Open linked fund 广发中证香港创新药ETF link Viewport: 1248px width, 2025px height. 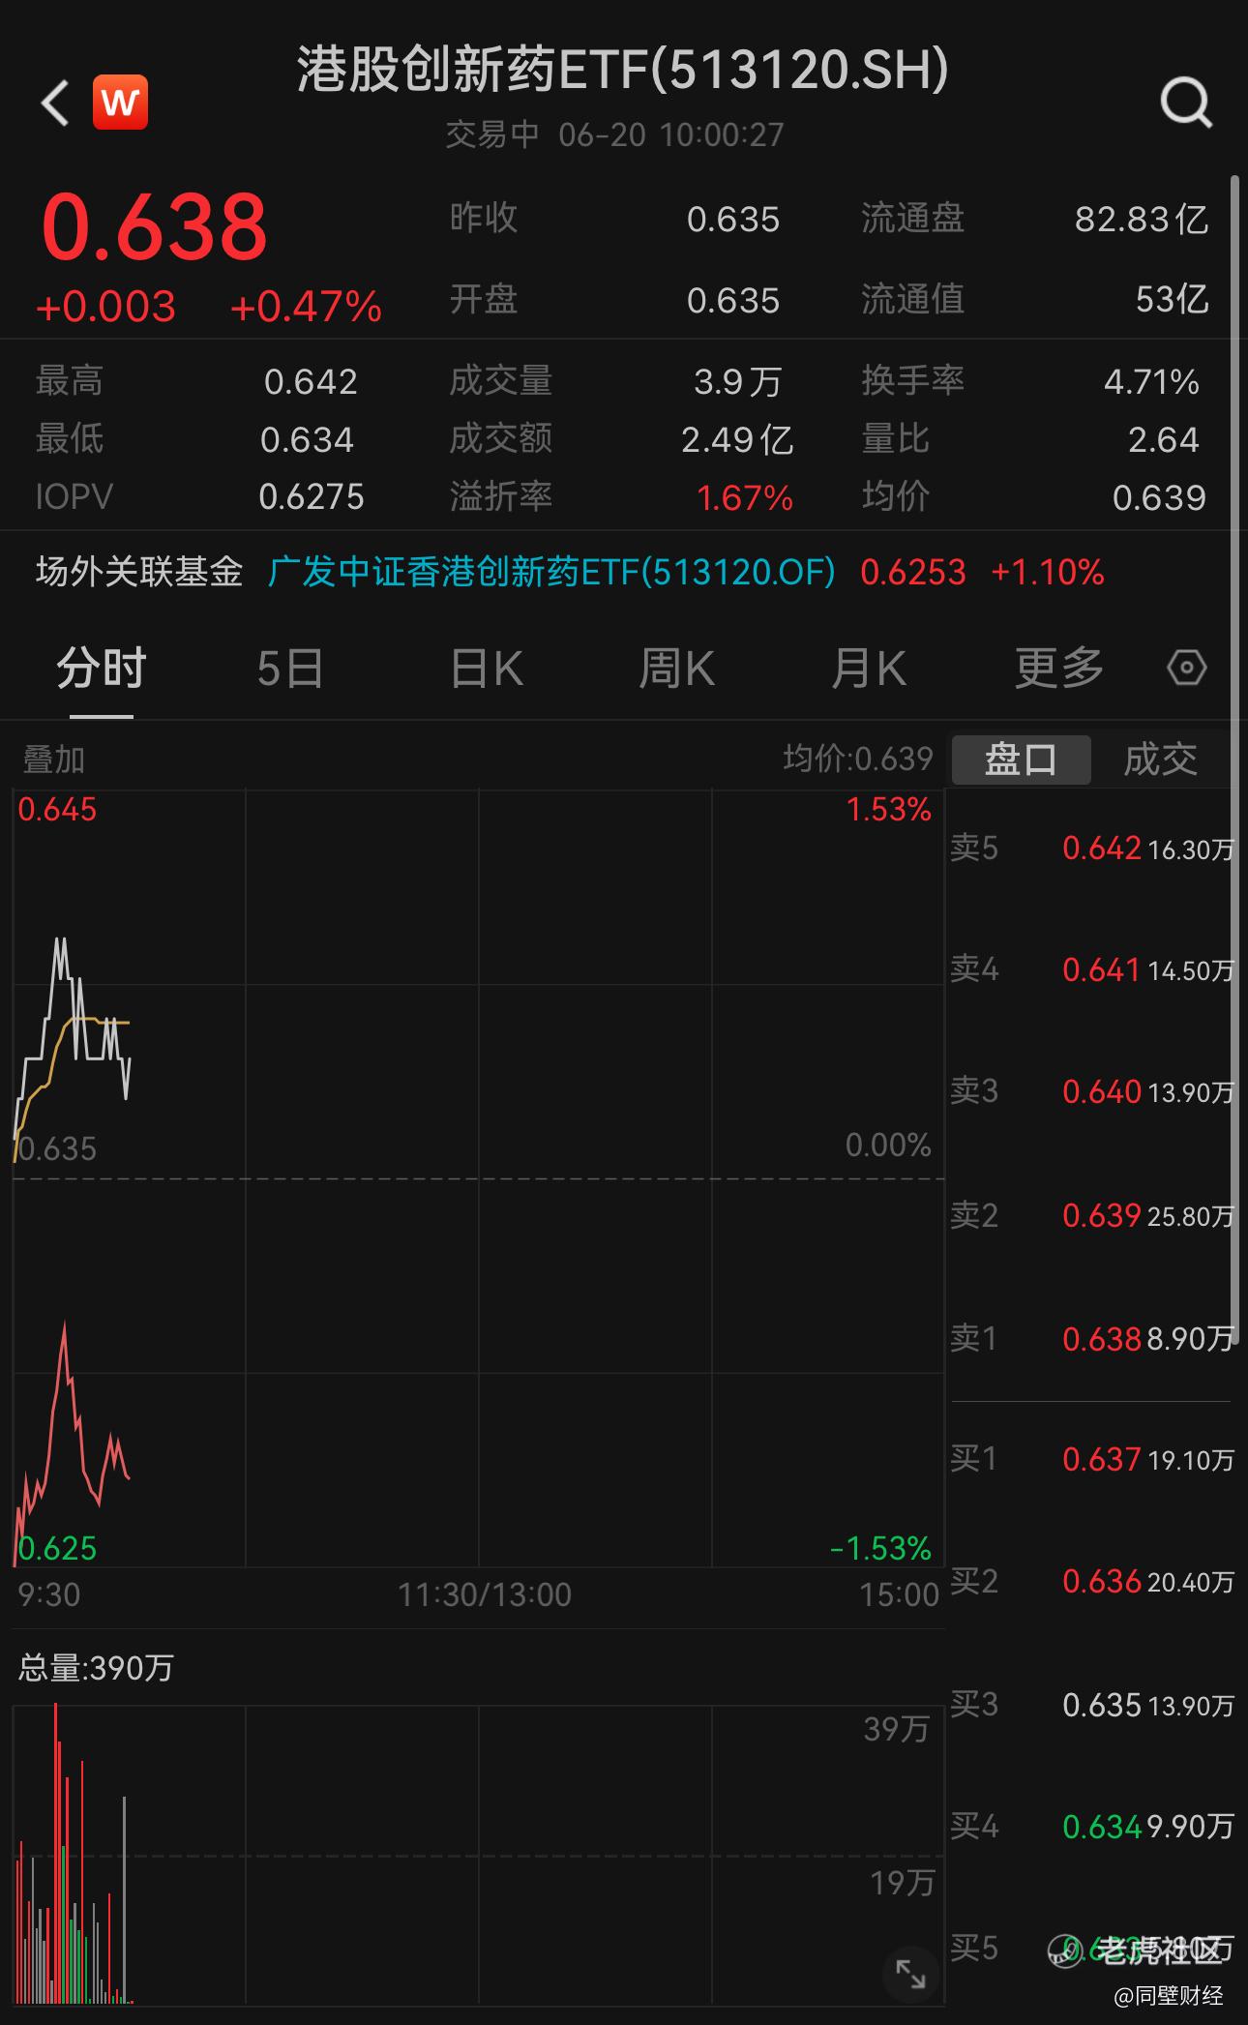pos(551,572)
